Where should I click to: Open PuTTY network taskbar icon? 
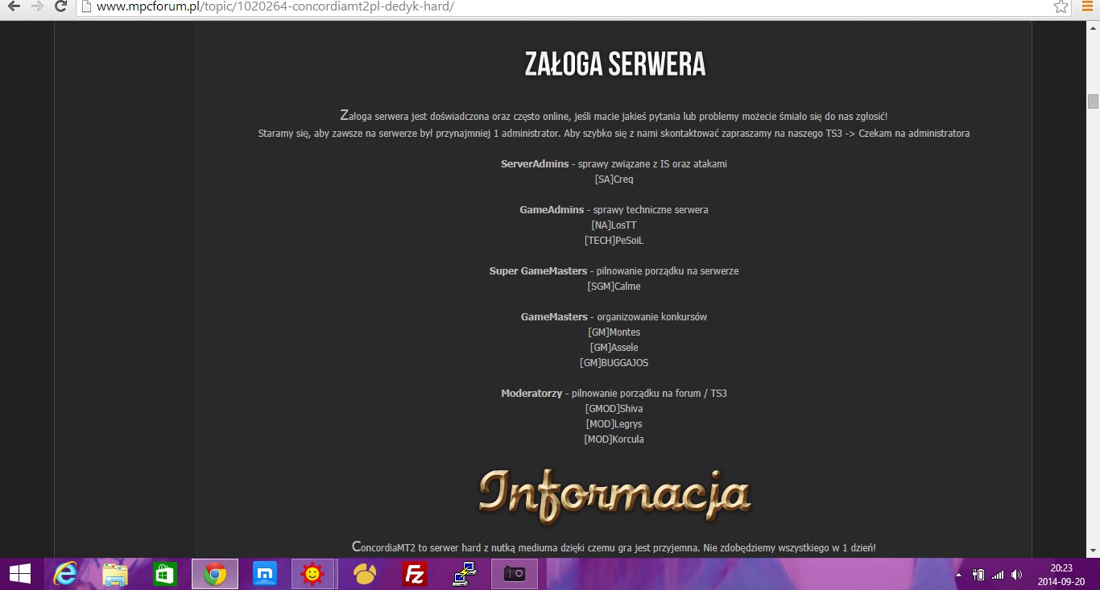(465, 574)
